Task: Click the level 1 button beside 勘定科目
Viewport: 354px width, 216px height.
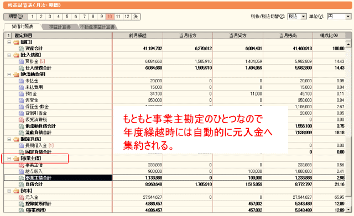Action: (8, 35)
